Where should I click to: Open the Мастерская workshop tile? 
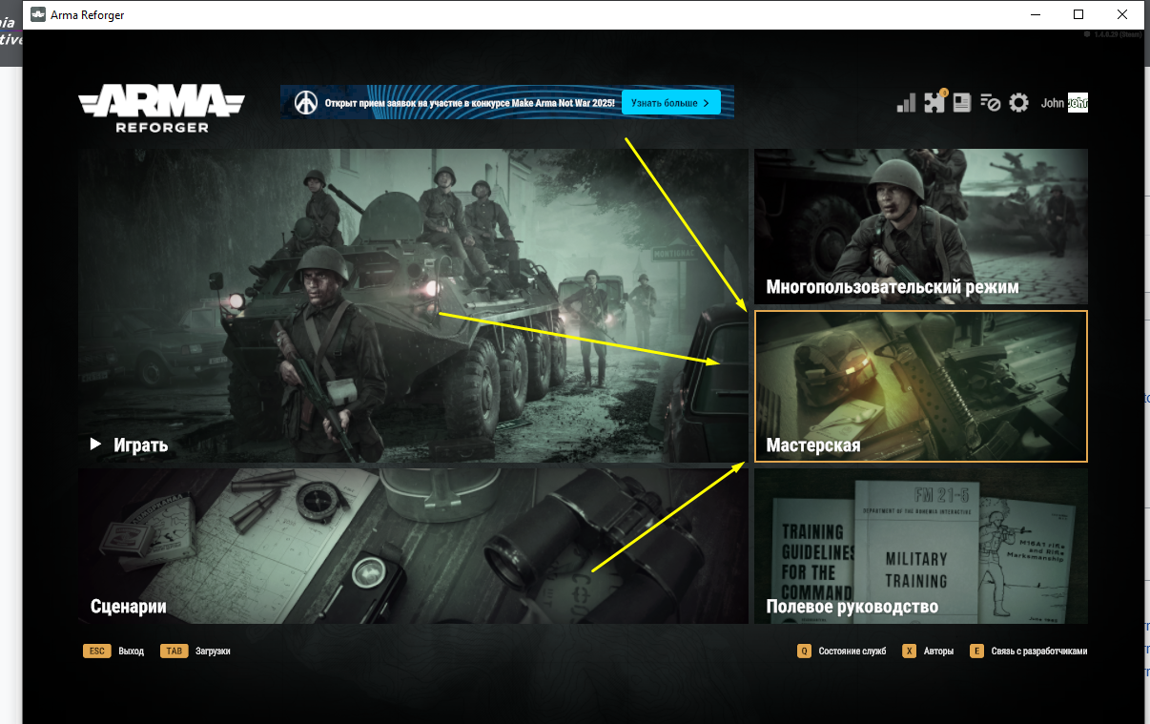920,386
